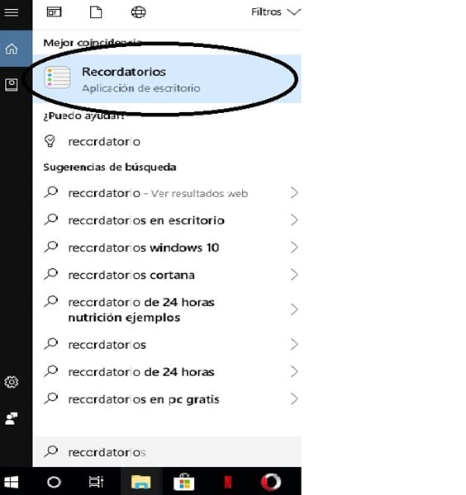This screenshot has width=466, height=495.
Task: Launch Netflix from the taskbar
Action: click(228, 482)
